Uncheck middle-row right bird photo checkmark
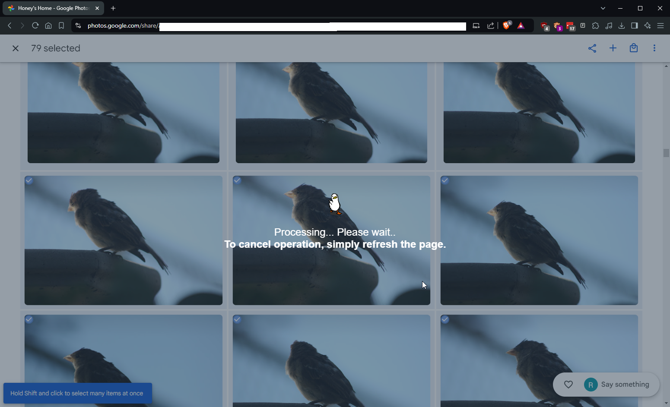The width and height of the screenshot is (670, 407). (445, 180)
